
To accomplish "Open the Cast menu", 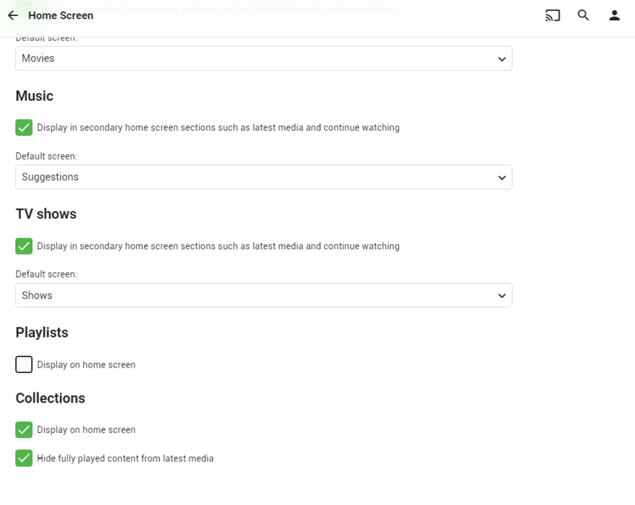I will click(x=552, y=15).
